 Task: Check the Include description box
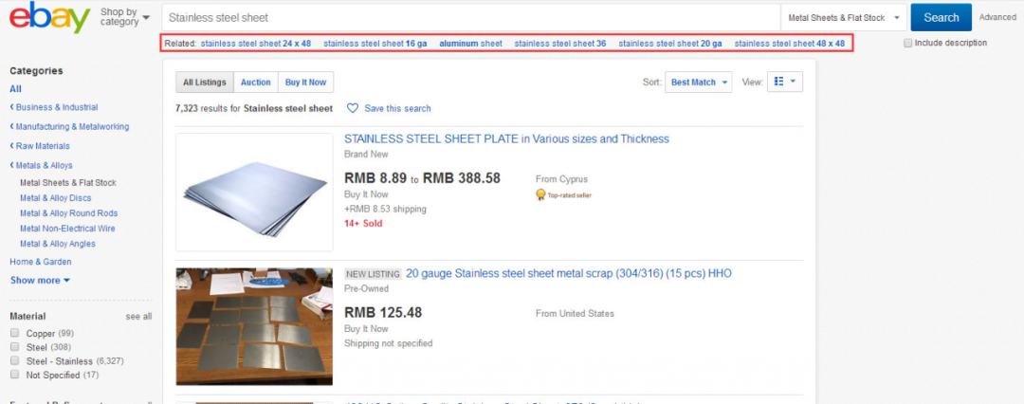pos(908,43)
